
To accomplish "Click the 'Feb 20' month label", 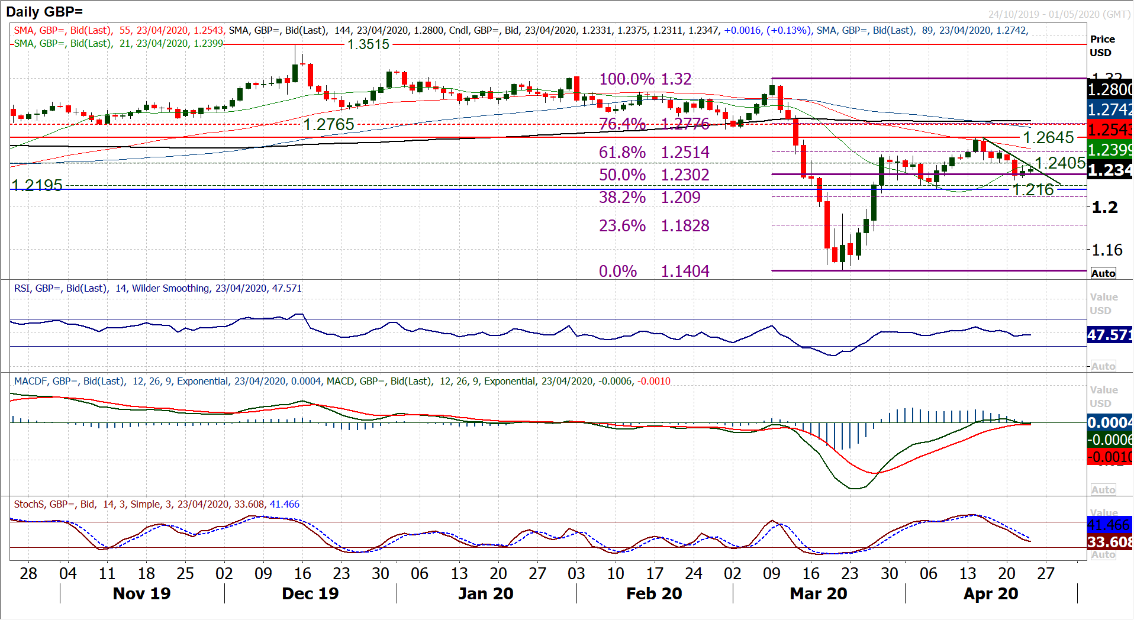I will coord(654,593).
